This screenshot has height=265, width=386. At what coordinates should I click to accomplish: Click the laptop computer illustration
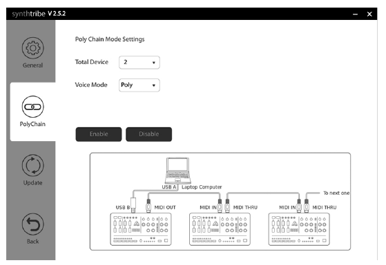coord(177,171)
